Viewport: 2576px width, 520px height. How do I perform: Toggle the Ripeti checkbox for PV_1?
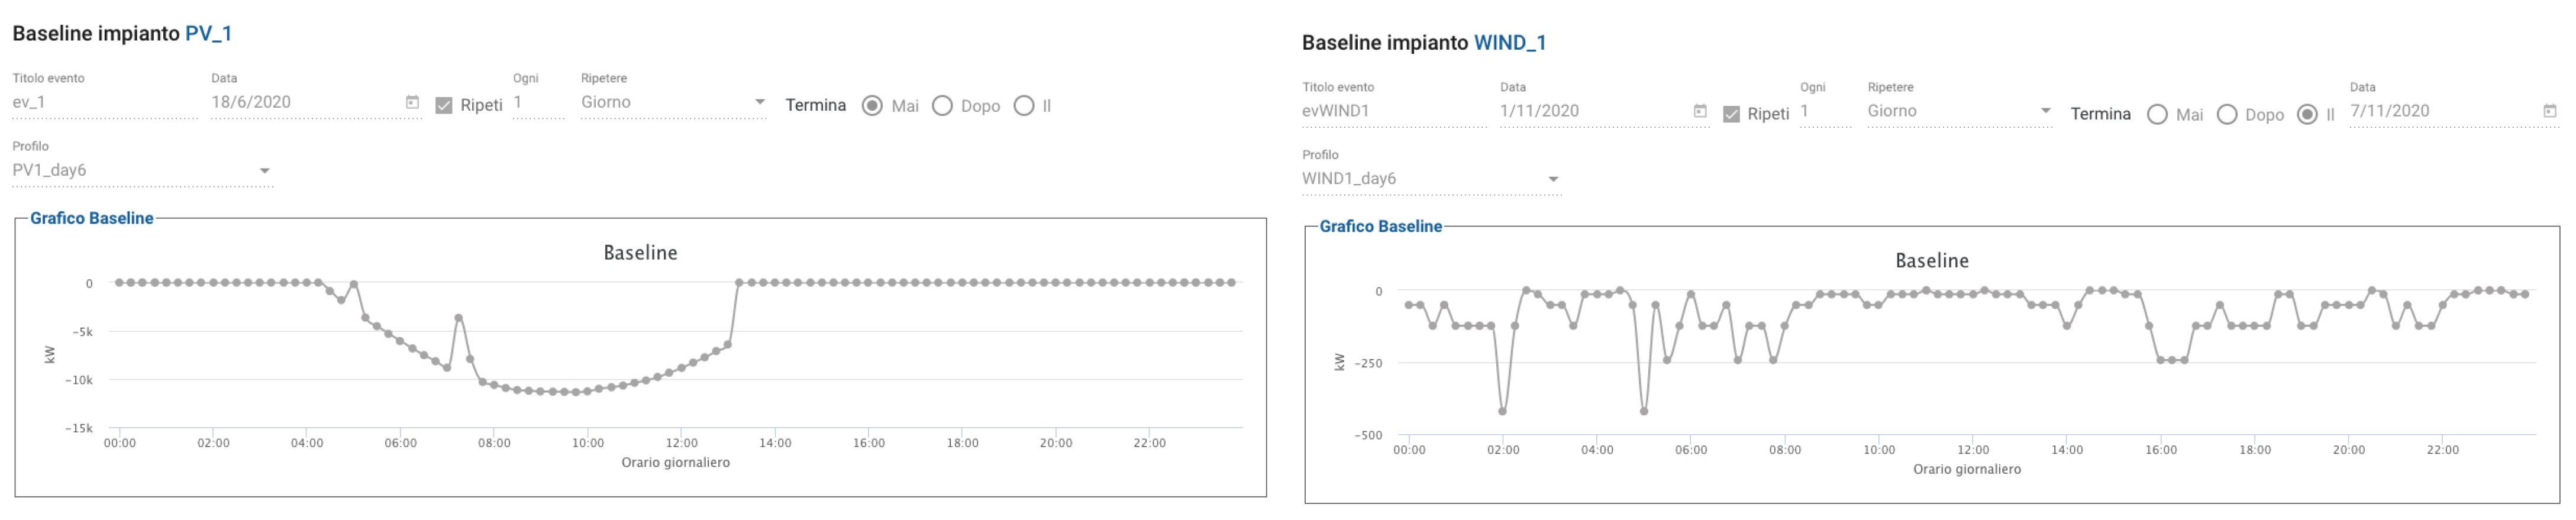pos(444,105)
